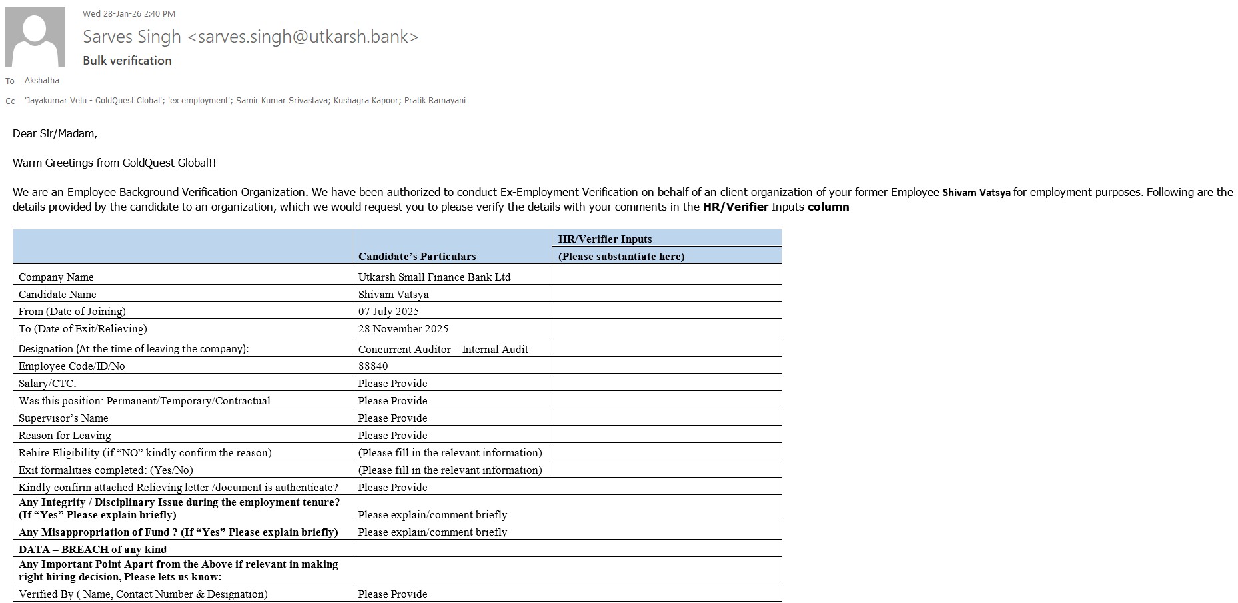Click Supervisor's Name 'Please Provide' cell

click(x=392, y=418)
